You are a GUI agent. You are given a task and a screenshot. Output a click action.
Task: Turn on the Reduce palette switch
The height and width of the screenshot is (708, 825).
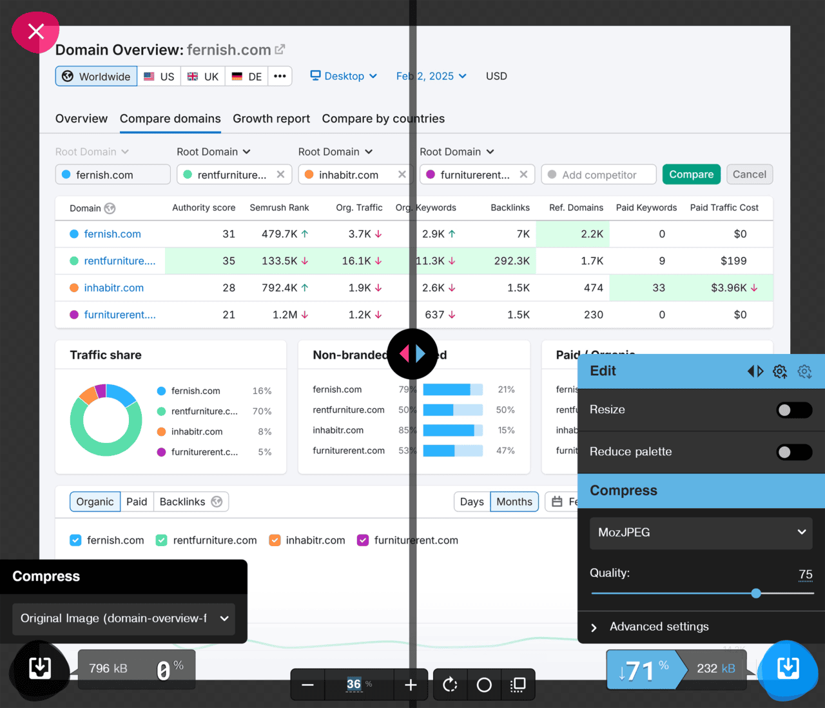coord(793,452)
